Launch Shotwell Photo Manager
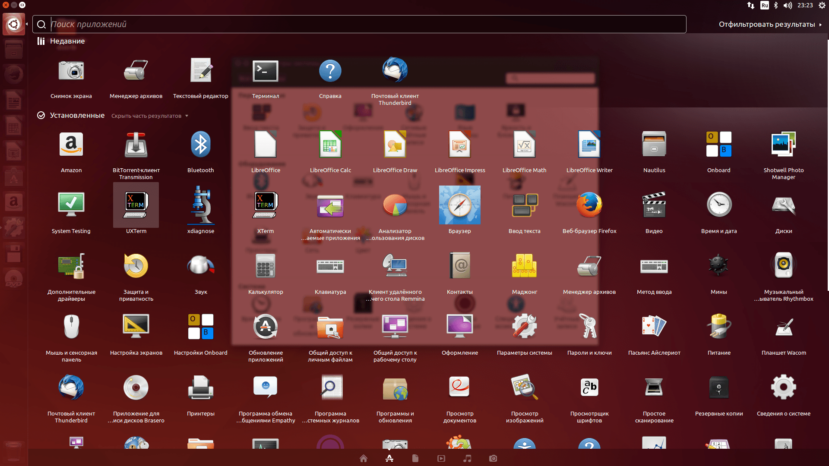 click(784, 145)
